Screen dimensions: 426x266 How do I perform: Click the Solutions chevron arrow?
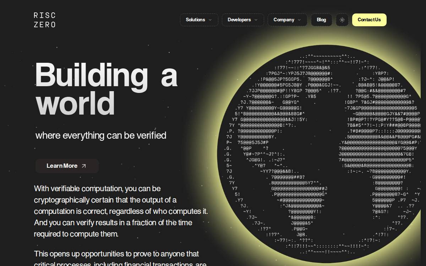(x=210, y=20)
